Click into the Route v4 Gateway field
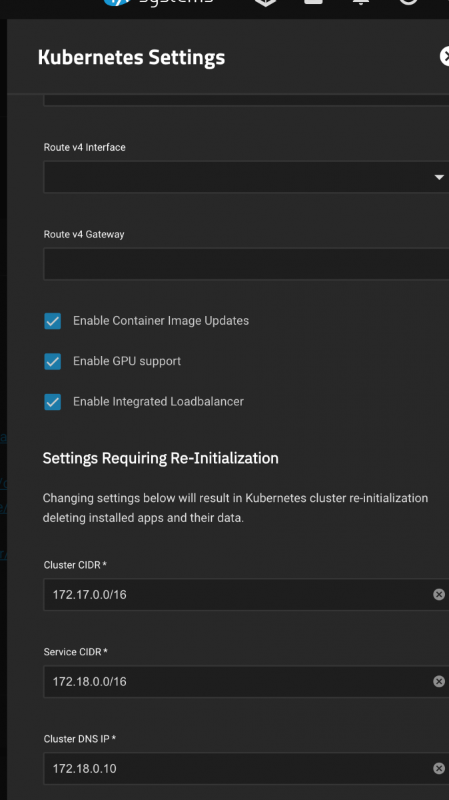The height and width of the screenshot is (800, 449). coord(246,264)
